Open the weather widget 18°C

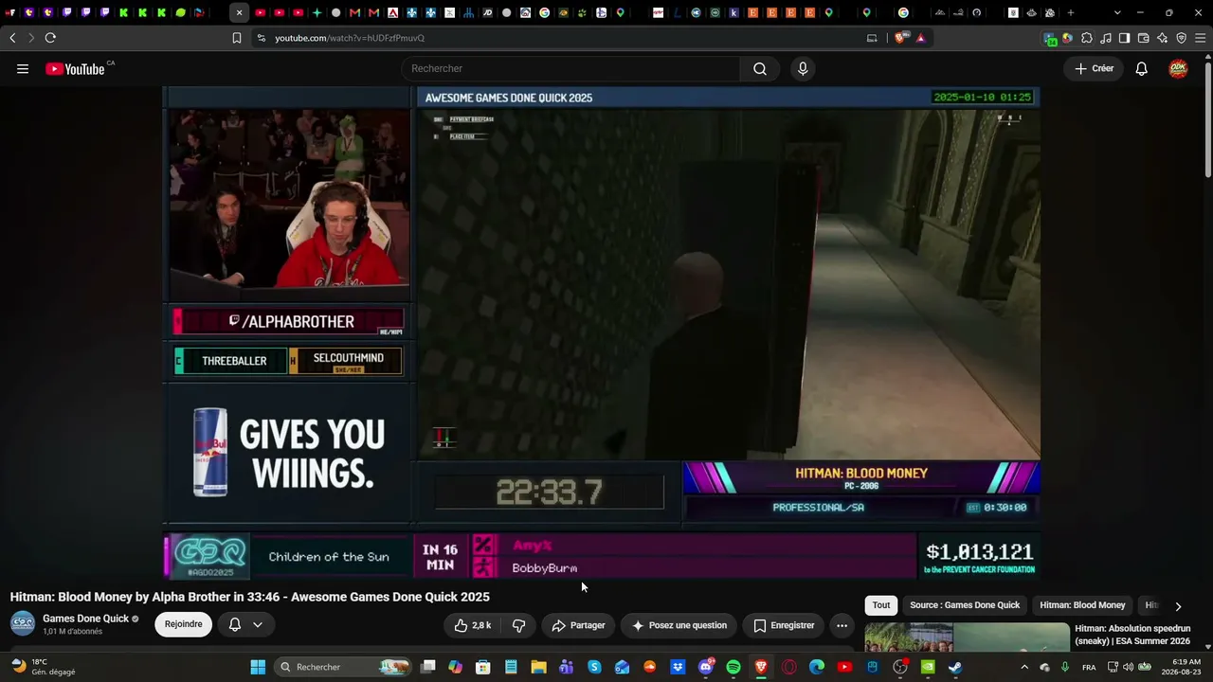43,667
